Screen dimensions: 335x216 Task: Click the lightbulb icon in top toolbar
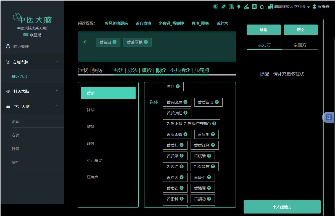tap(239, 7)
